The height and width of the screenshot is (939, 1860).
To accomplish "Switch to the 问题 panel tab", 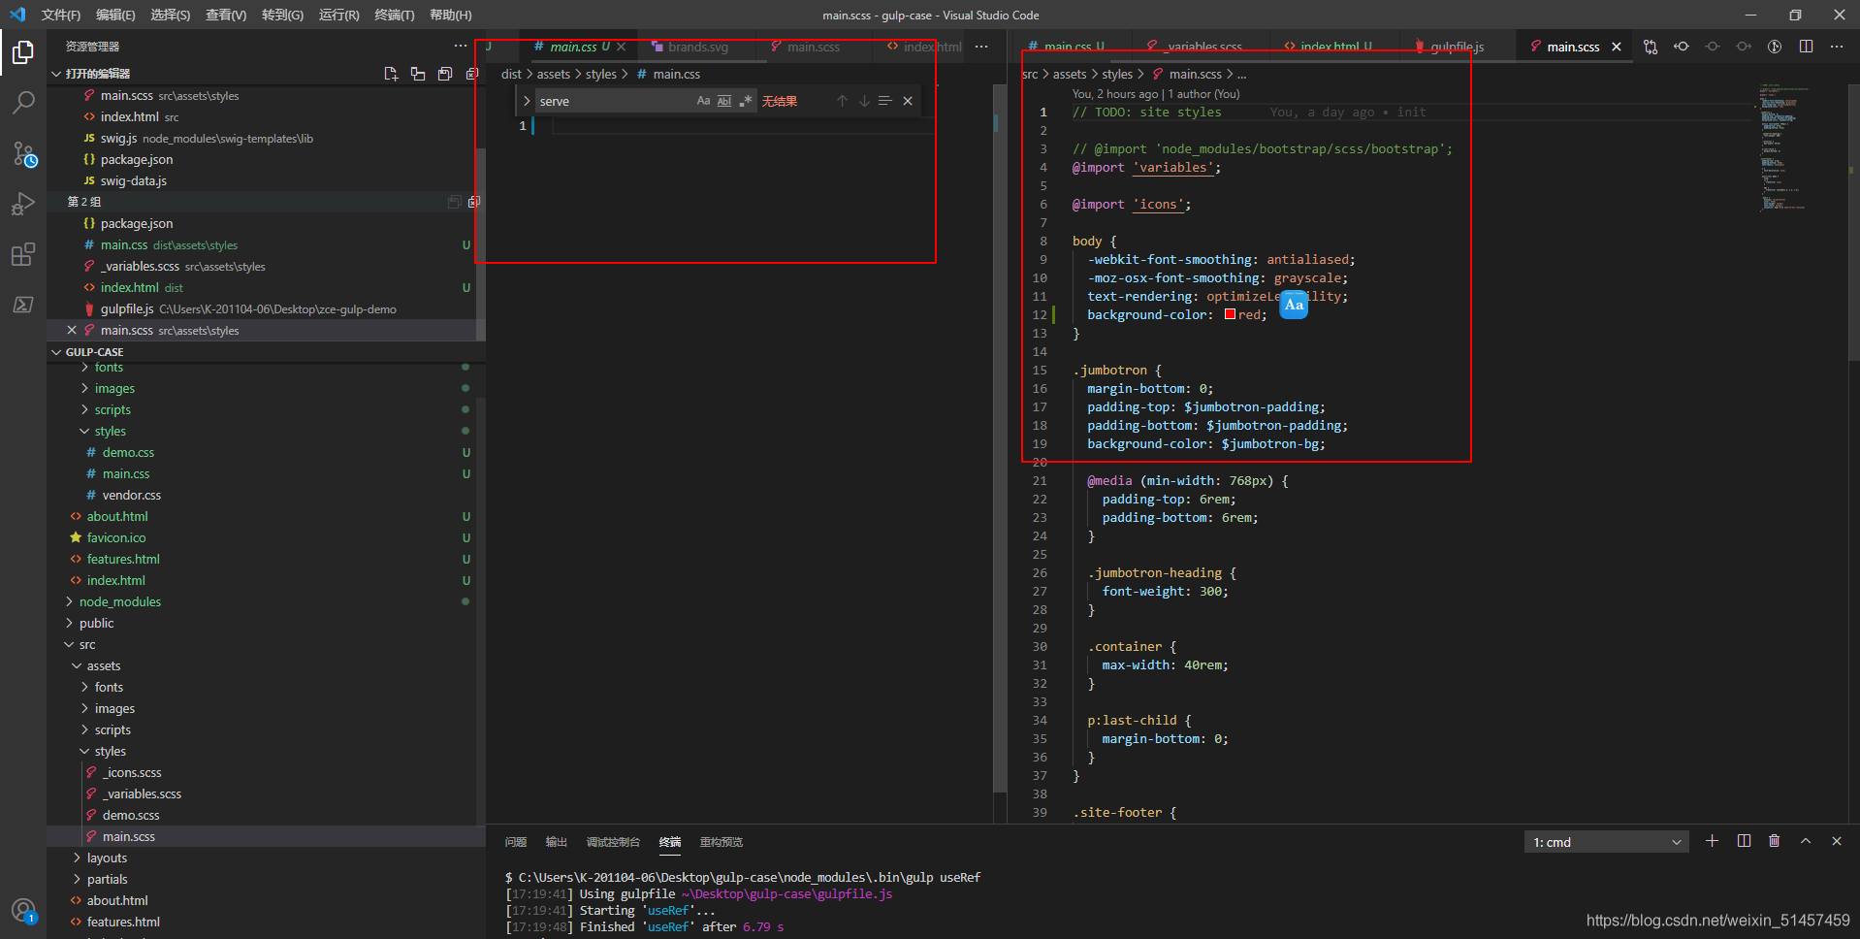I will point(516,842).
